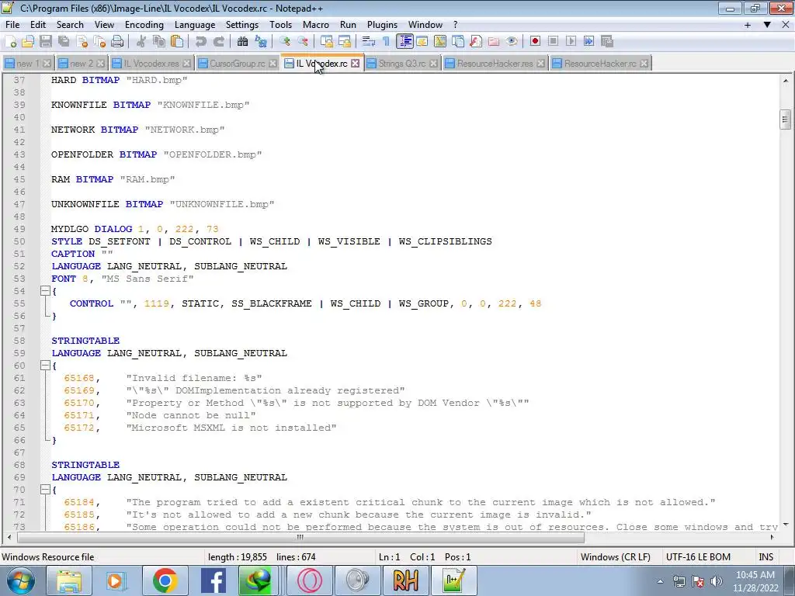Click Run Macro Multiple Times icon
795x596 pixels.
click(x=588, y=42)
